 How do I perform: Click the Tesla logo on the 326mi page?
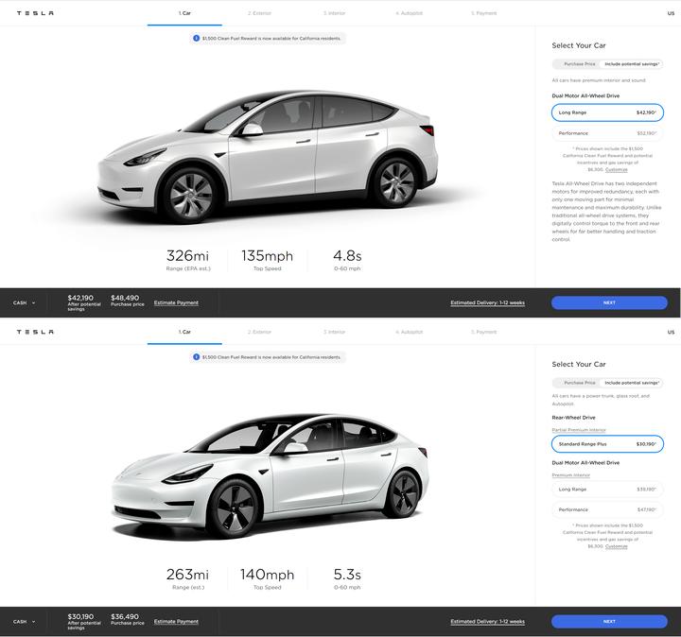(x=35, y=13)
